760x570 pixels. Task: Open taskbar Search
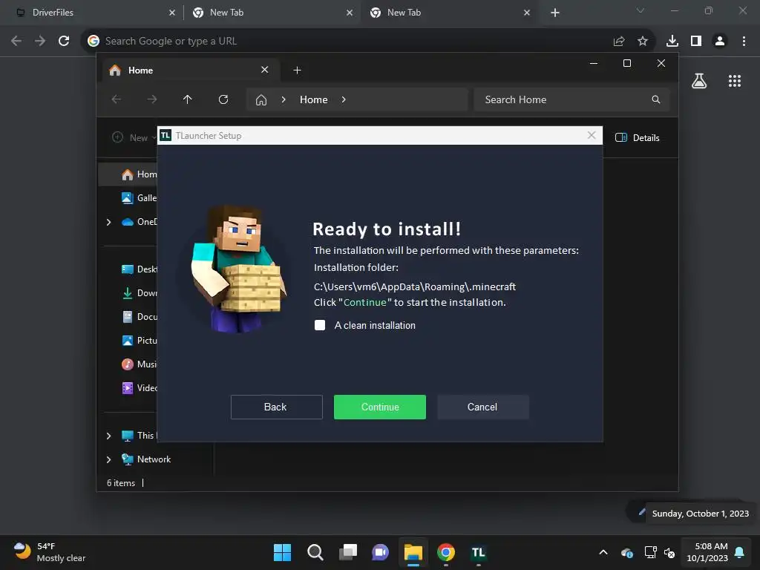[315, 552]
